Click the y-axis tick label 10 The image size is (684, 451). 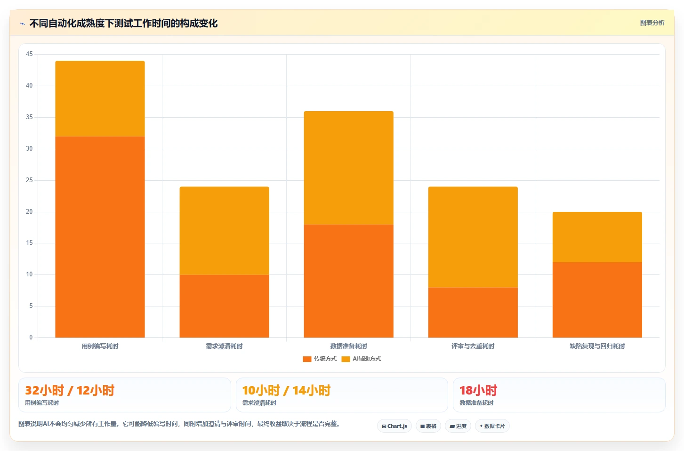29,274
